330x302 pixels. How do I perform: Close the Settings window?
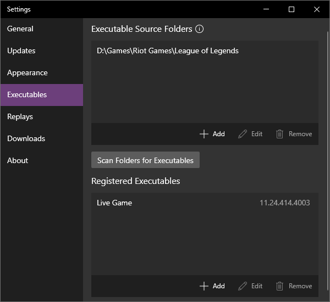coord(317,9)
